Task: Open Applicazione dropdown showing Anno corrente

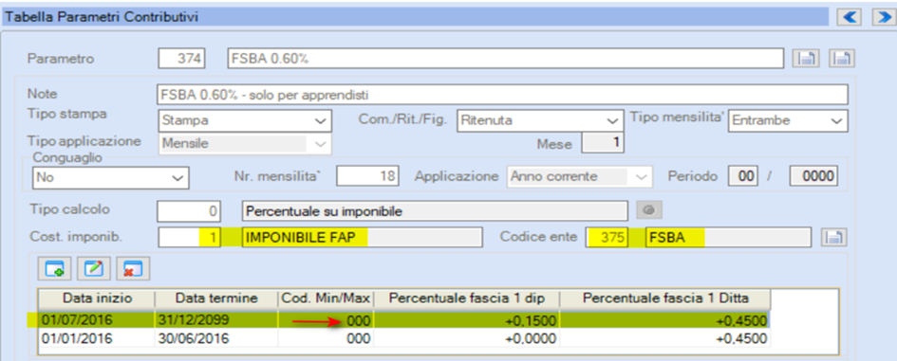Action: 580,176
